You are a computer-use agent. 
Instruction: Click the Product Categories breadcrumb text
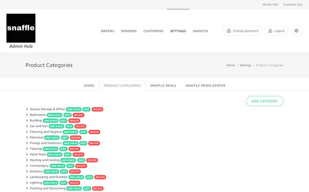click(x=270, y=65)
